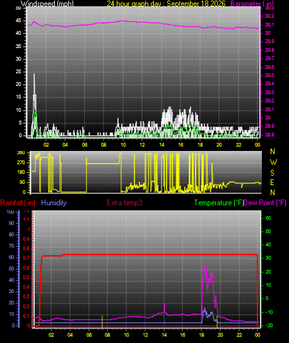Select the Rainfall (.in) legend label
This screenshot has width=289, height=343.
click(18, 203)
